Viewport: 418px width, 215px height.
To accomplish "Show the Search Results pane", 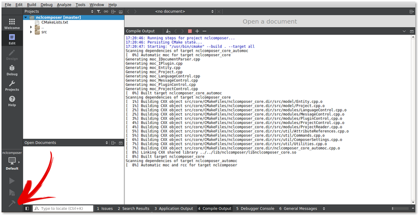I will [133, 209].
